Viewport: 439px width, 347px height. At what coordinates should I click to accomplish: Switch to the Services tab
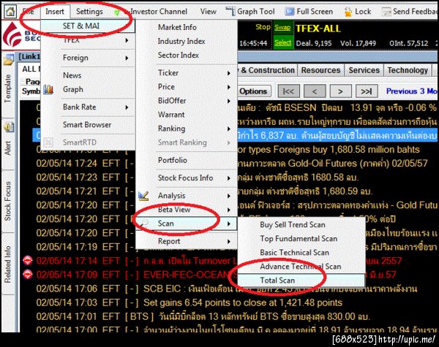click(364, 70)
